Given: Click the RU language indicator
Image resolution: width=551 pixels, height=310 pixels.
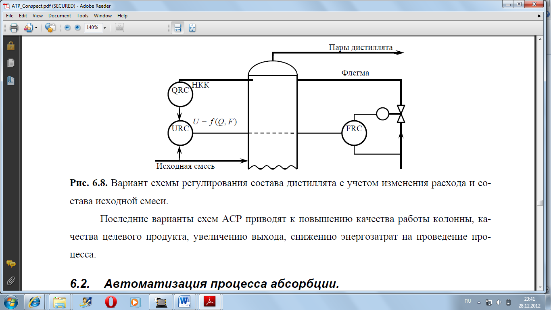Looking at the screenshot, I should pyautogui.click(x=468, y=301).
